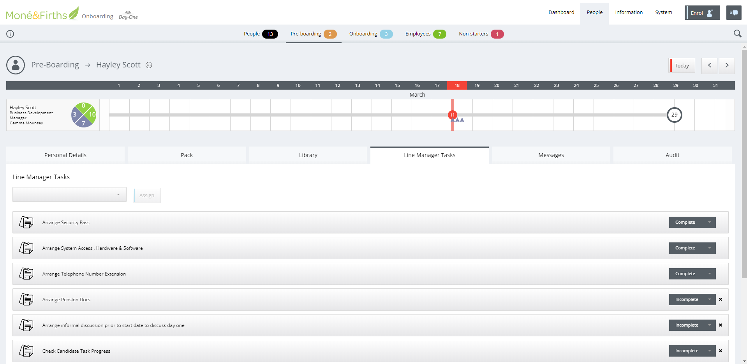This screenshot has height=364, width=747.
Task: Switch to the Personal Details tab
Action: point(65,155)
